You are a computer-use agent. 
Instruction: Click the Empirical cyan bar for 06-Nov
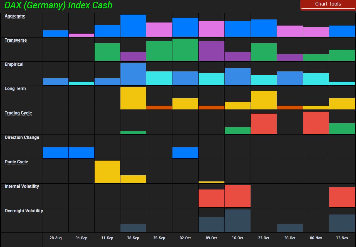[x=316, y=79]
